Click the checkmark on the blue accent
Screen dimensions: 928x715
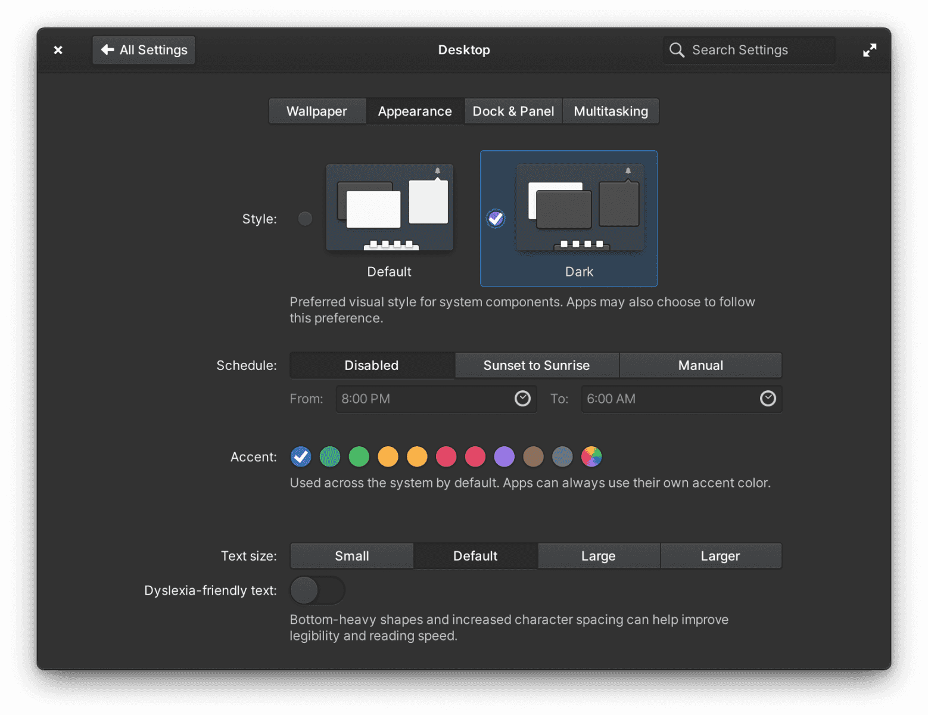tap(301, 456)
